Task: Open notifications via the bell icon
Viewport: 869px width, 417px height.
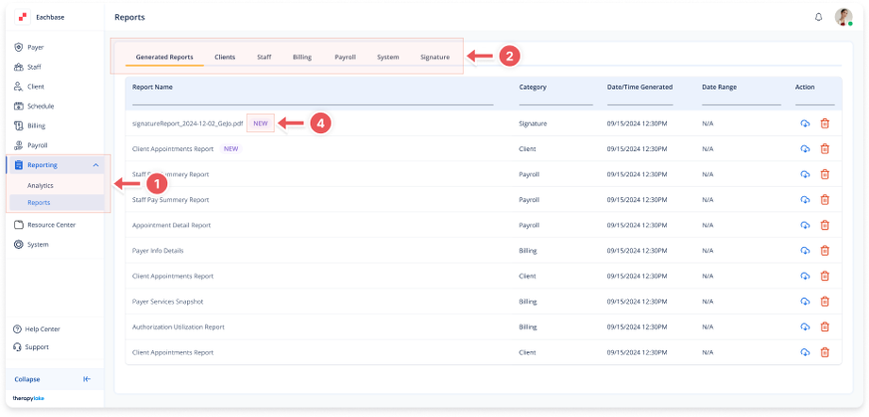Action: 819,17
